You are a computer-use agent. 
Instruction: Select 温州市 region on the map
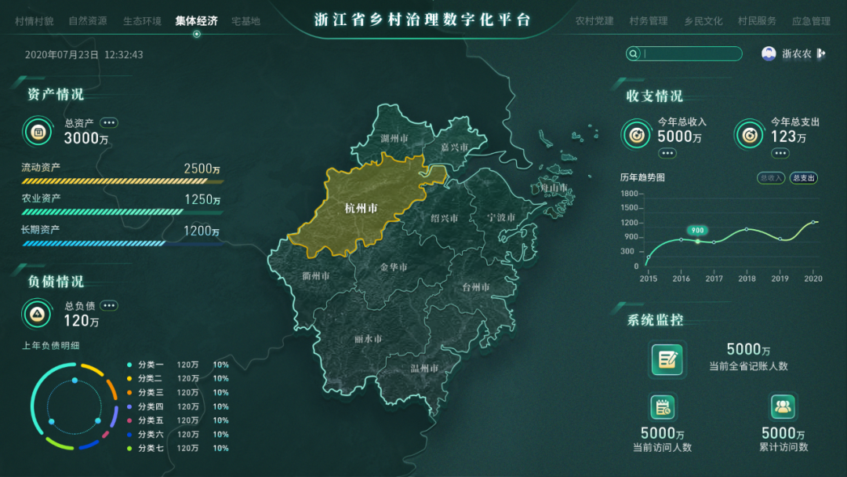(424, 368)
